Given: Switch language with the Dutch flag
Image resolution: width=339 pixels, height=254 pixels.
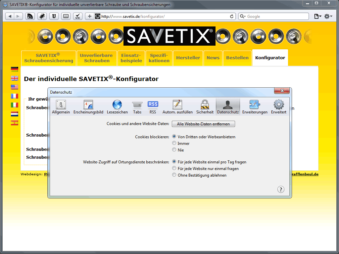Looking at the screenshot, I should click(x=15, y=114).
